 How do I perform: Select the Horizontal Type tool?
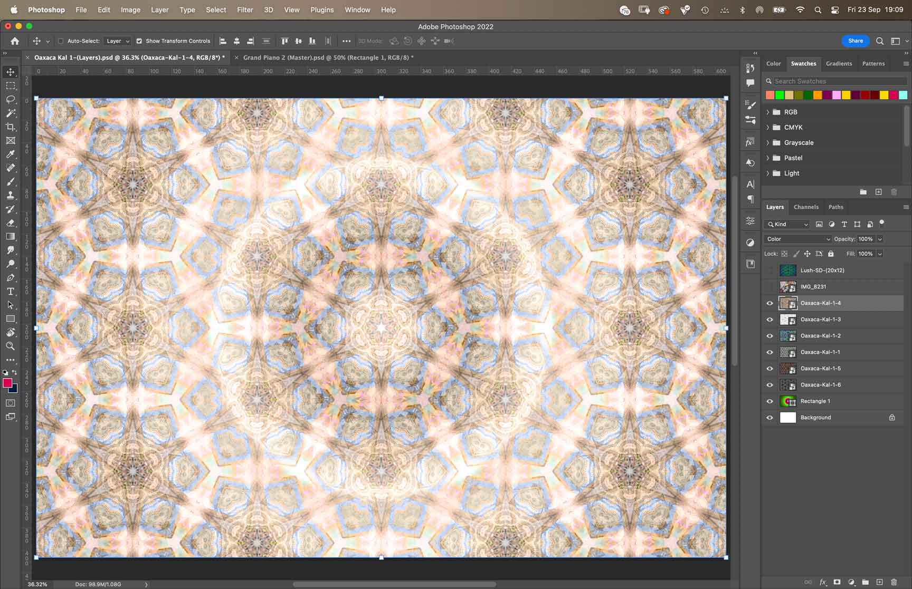tap(11, 291)
